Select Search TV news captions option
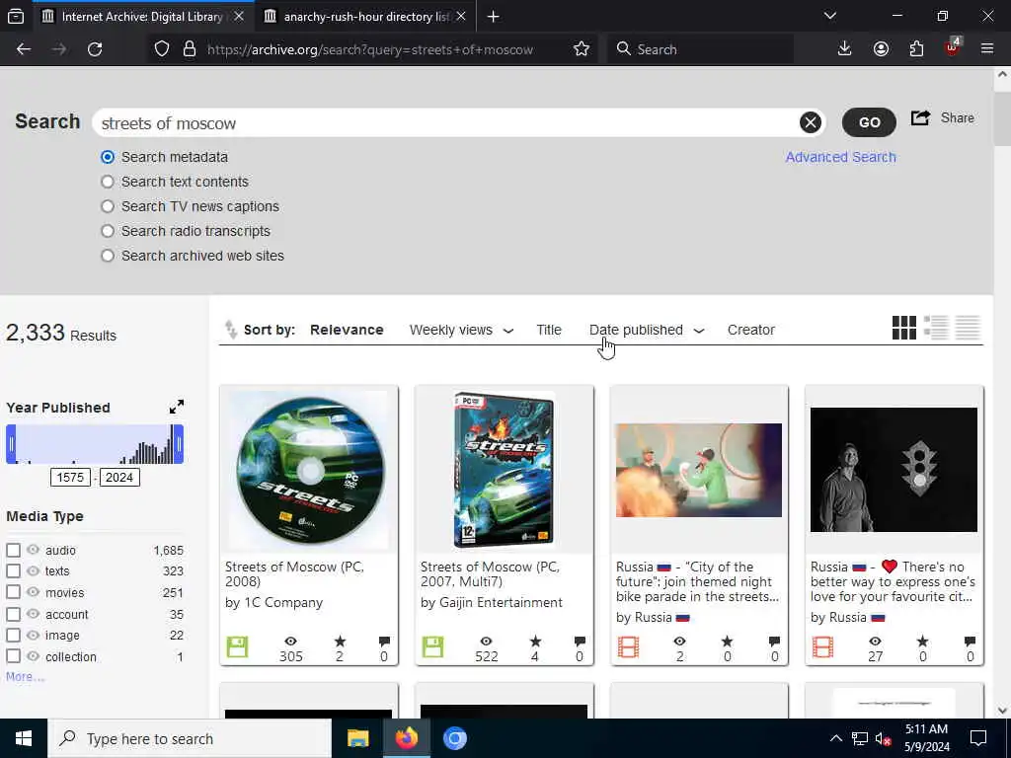Viewport: 1011px width, 758px height. (108, 206)
